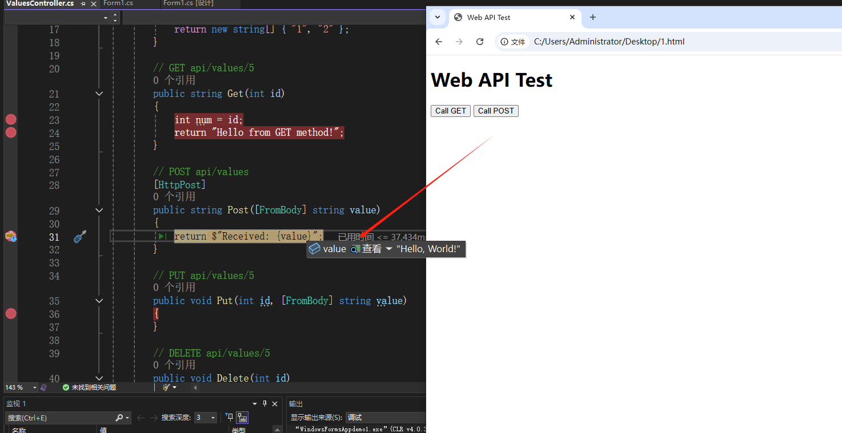The width and height of the screenshot is (842, 433).
Task: Click the Web API Test page heading
Action: click(x=492, y=80)
